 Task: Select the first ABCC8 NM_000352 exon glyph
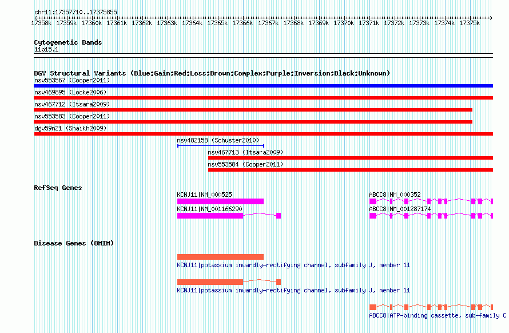point(373,201)
